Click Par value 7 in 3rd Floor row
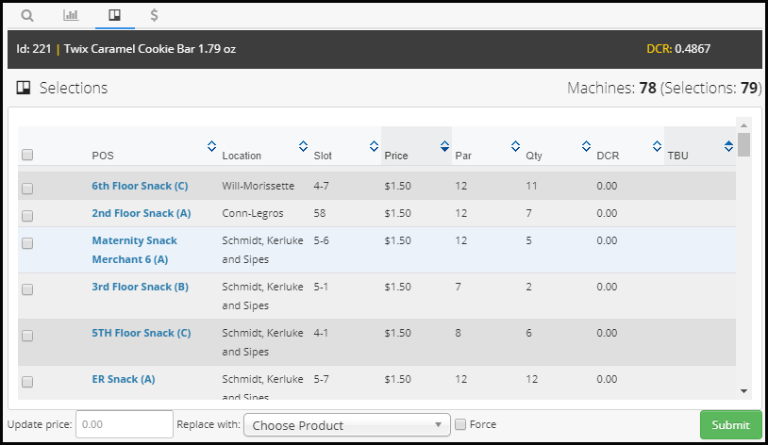This screenshot has width=768, height=445. coord(458,287)
